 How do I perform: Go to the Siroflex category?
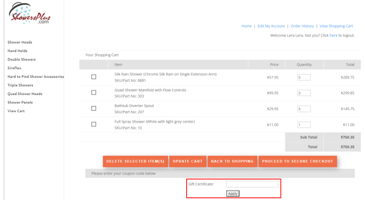14,68
